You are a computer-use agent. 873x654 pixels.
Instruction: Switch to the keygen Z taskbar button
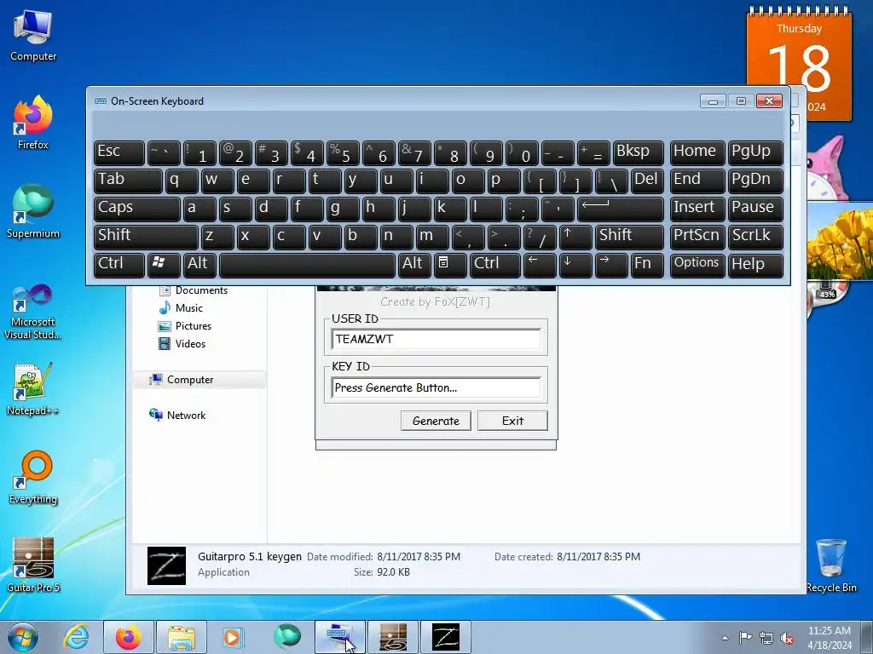[445, 637]
